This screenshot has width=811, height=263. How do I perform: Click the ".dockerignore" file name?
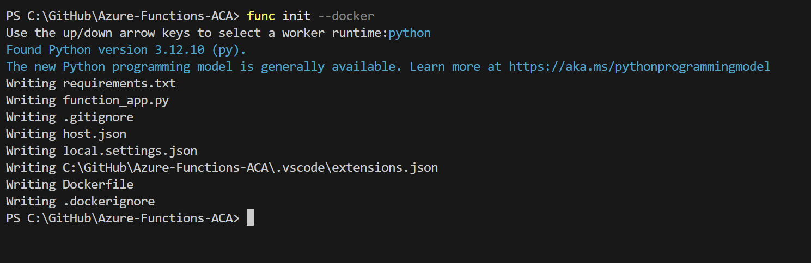[x=108, y=201]
